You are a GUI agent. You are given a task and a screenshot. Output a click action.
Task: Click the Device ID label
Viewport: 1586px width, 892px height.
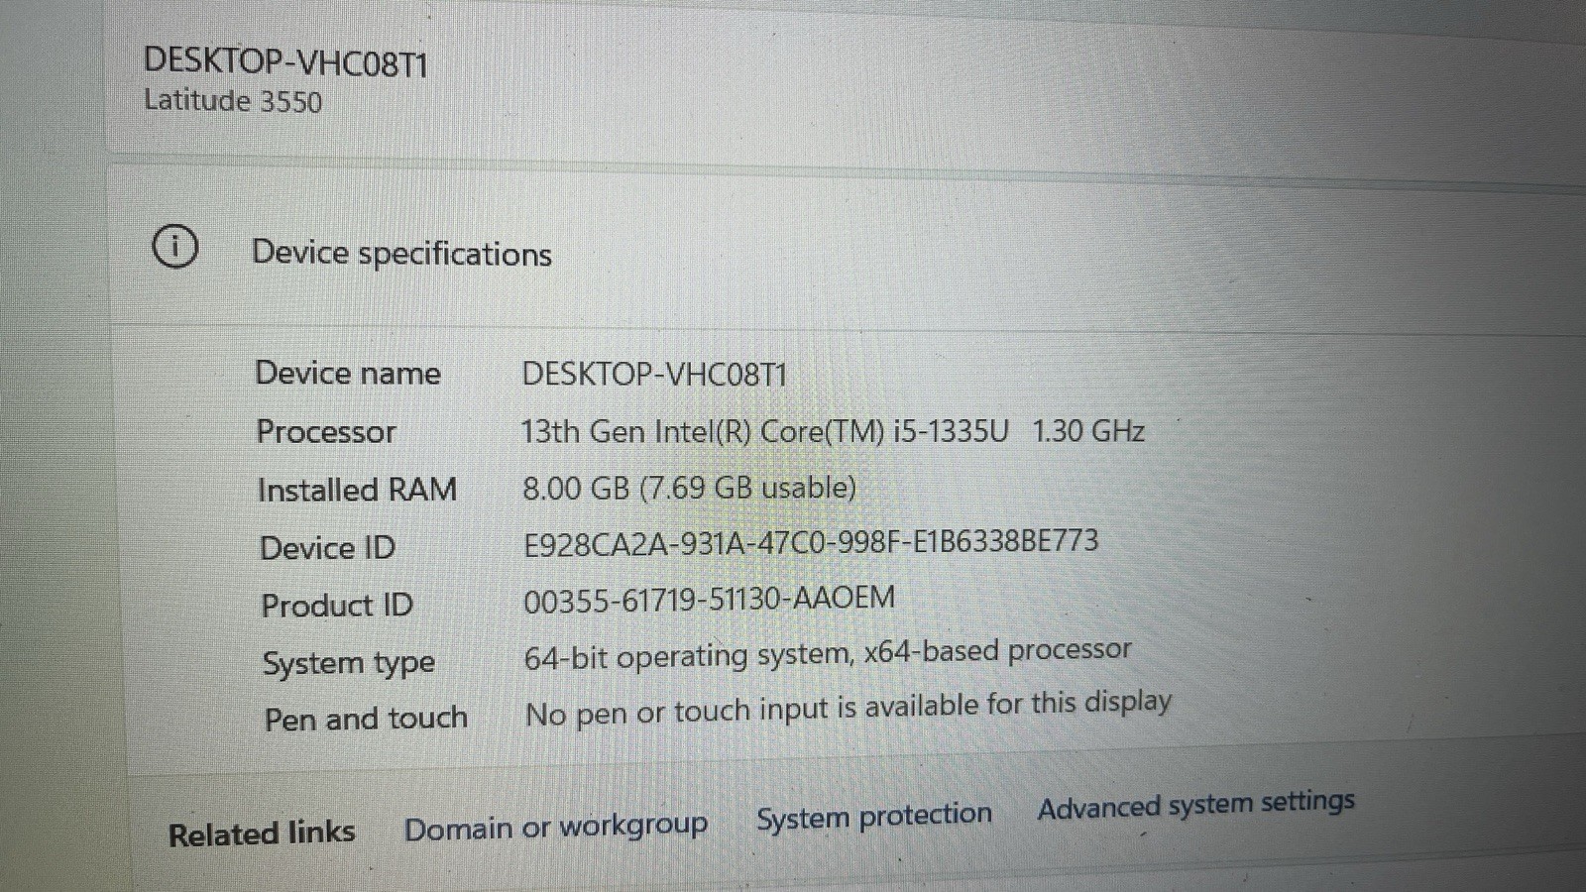pyautogui.click(x=327, y=548)
